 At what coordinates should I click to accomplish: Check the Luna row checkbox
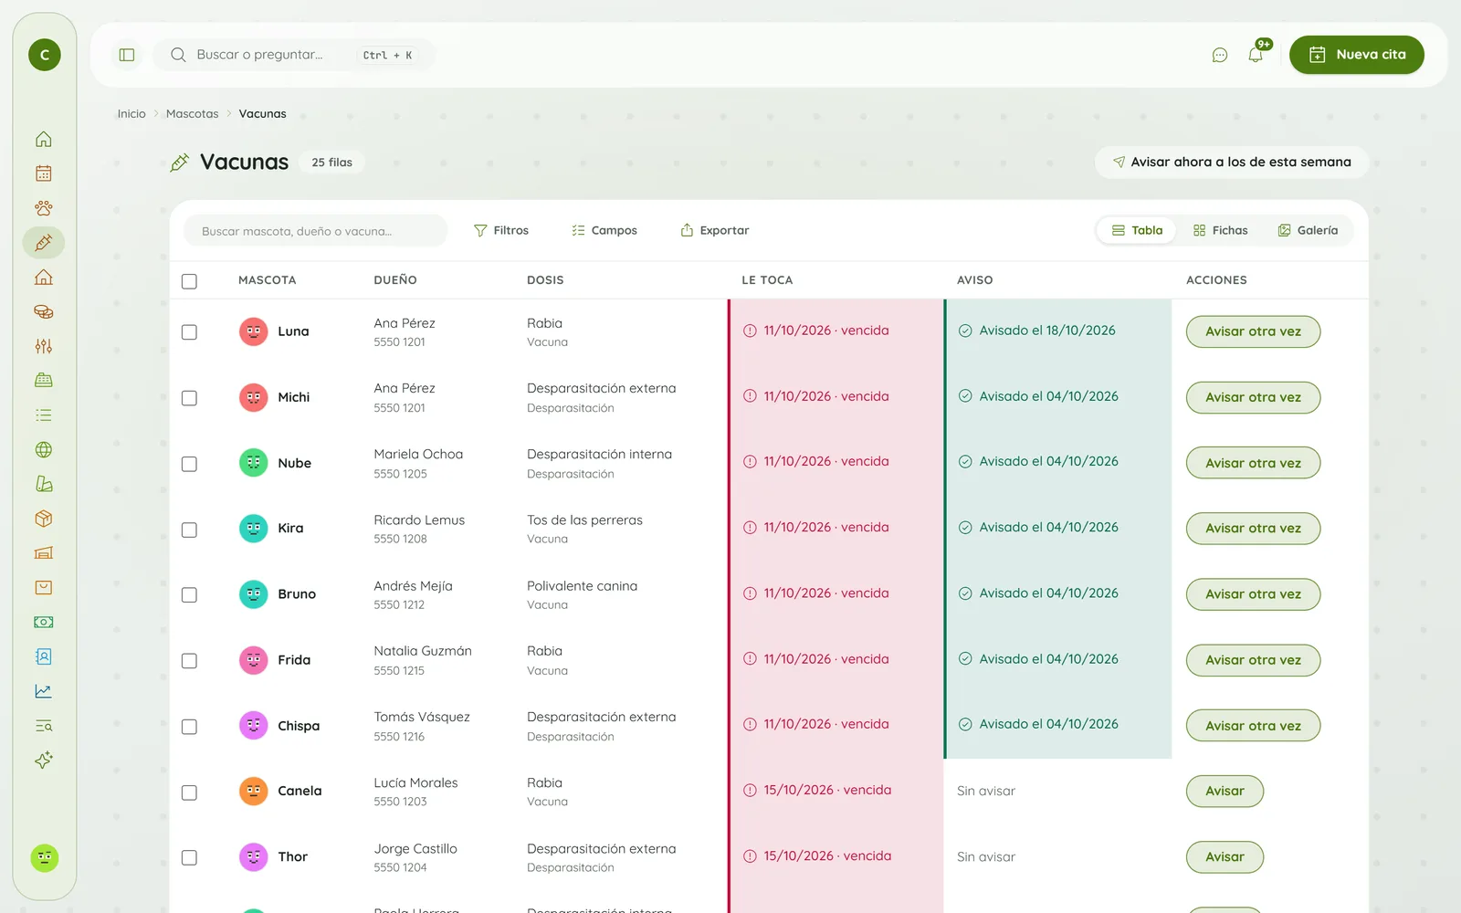pos(189,332)
